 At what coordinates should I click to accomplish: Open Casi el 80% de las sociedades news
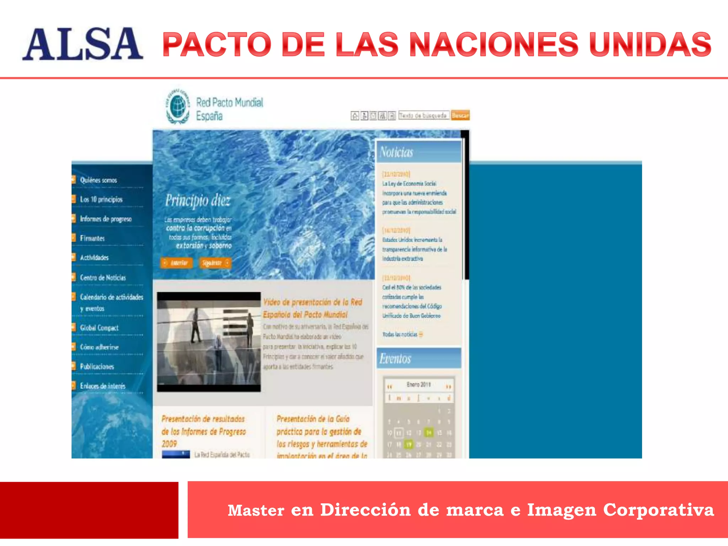coord(412,301)
